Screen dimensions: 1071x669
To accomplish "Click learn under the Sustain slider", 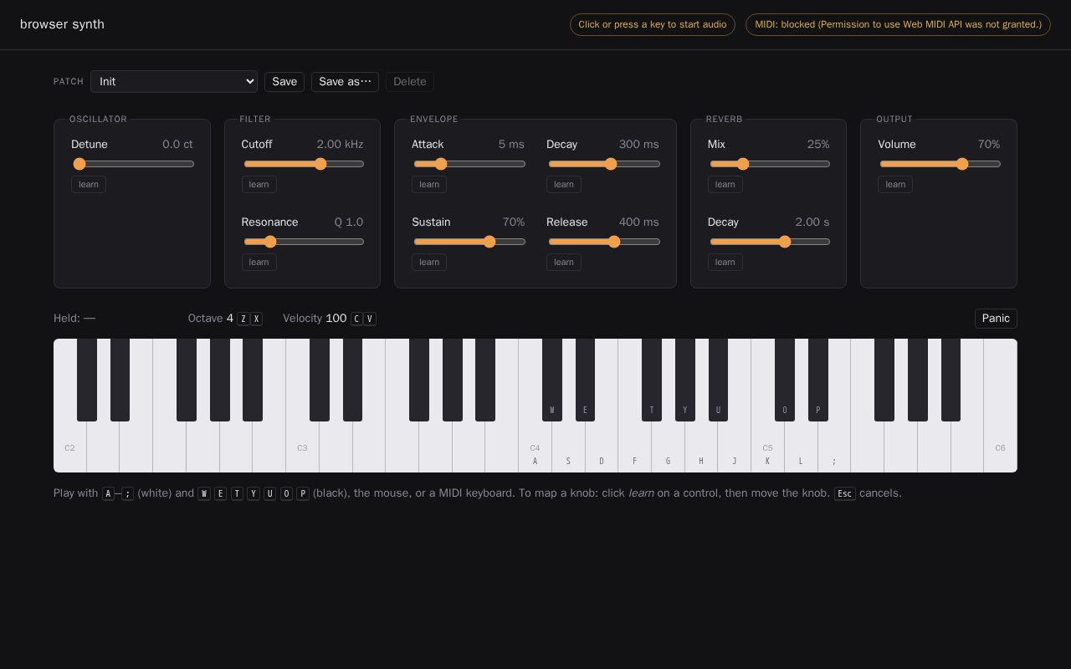I will click(429, 262).
